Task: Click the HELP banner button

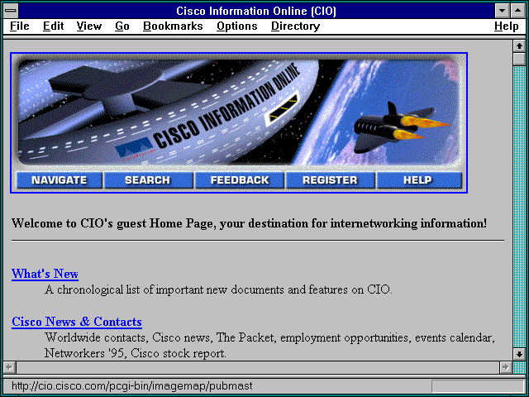Action: click(418, 180)
